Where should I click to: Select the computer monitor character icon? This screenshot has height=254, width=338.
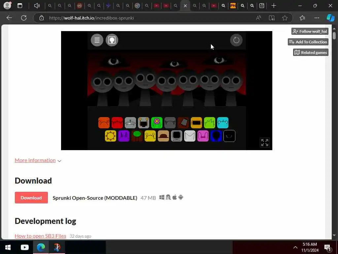pyautogui.click(x=177, y=136)
